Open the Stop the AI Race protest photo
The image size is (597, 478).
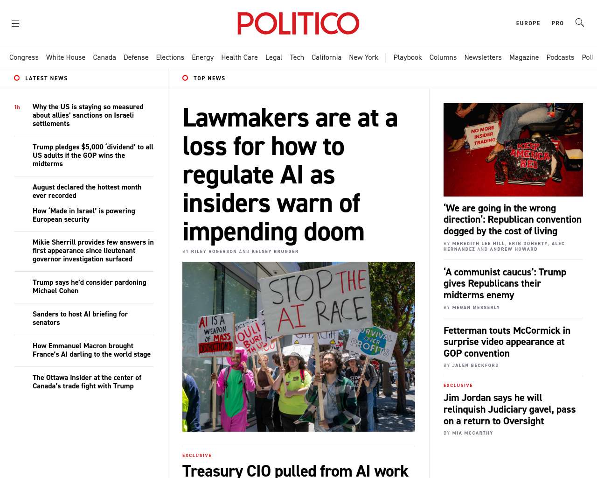[x=298, y=347]
